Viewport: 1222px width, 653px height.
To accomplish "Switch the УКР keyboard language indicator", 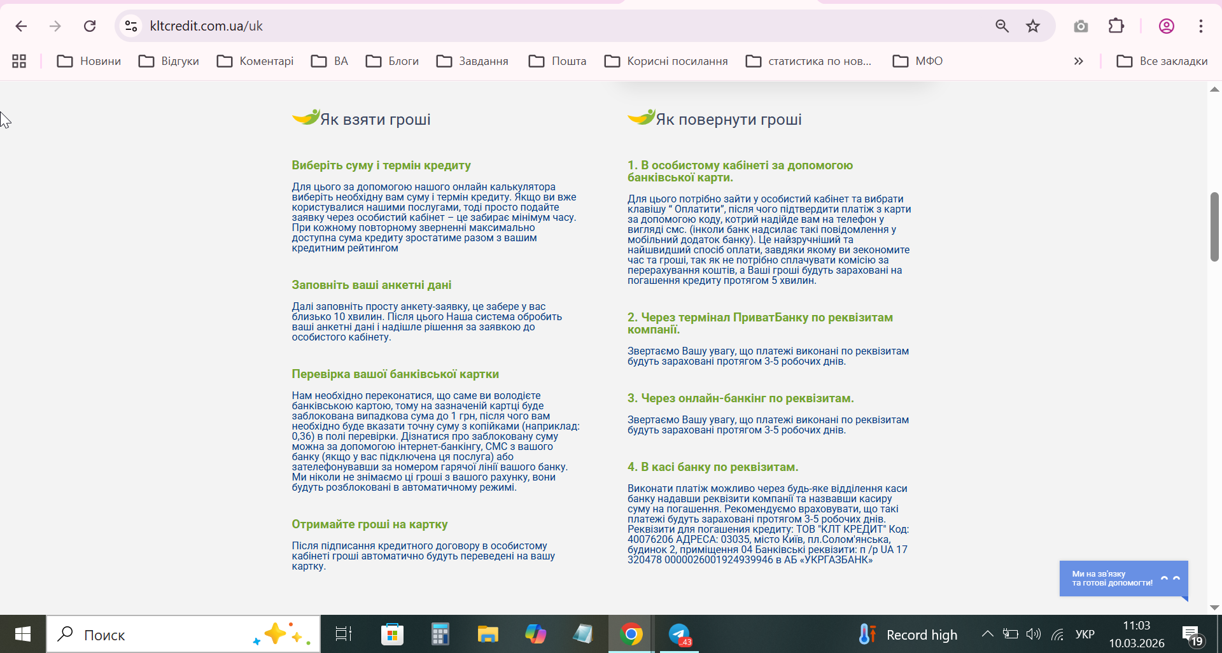I will pyautogui.click(x=1085, y=635).
